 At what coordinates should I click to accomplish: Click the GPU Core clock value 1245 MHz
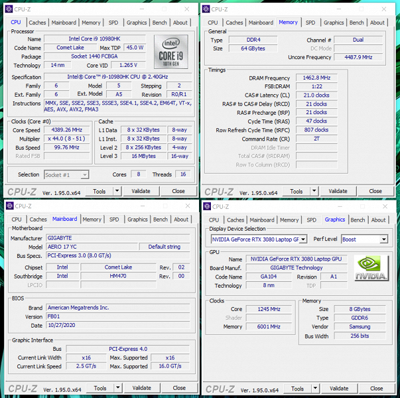tap(269, 309)
